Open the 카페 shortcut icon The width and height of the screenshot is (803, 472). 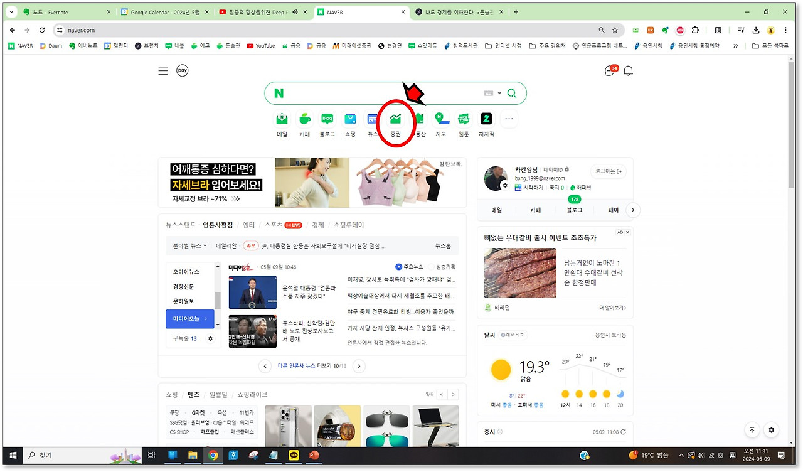point(305,118)
